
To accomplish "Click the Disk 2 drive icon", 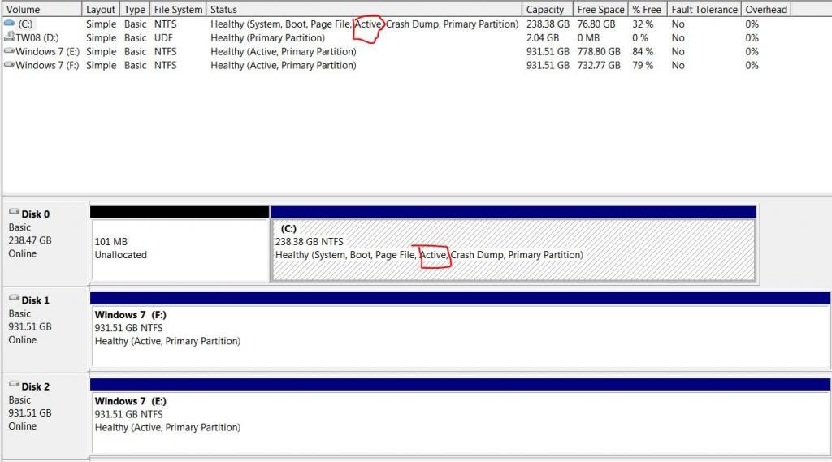I will pyautogui.click(x=14, y=386).
